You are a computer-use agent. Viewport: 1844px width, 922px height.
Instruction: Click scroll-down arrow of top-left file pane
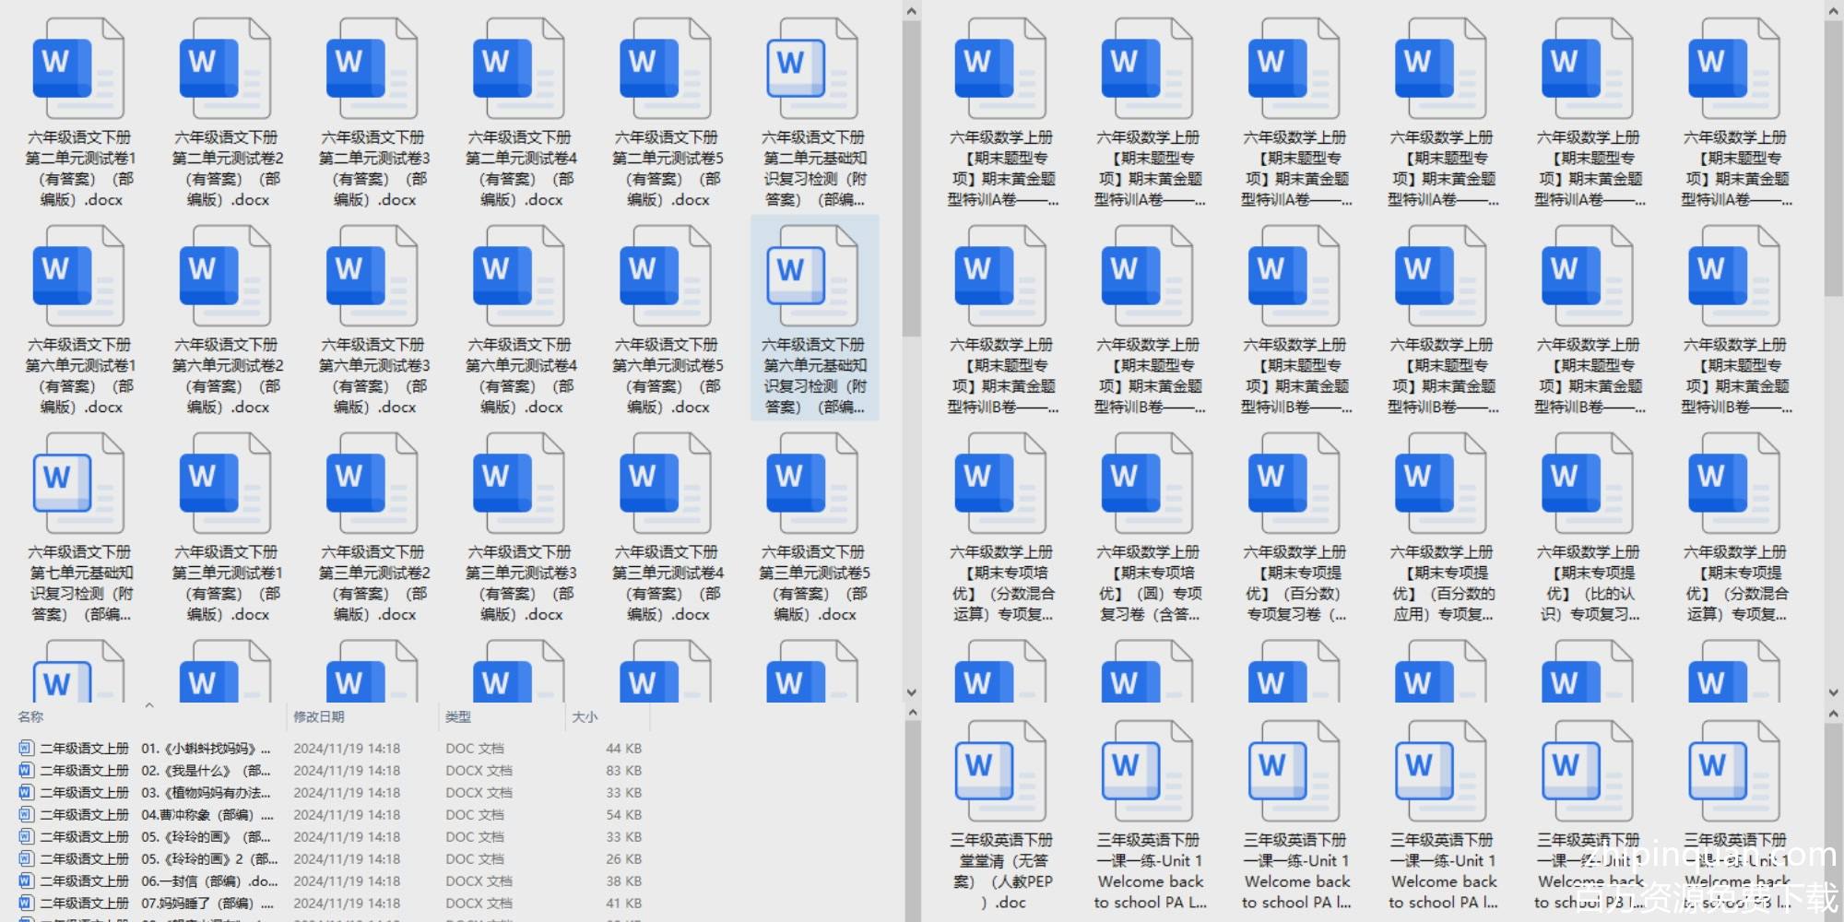pos(911,692)
